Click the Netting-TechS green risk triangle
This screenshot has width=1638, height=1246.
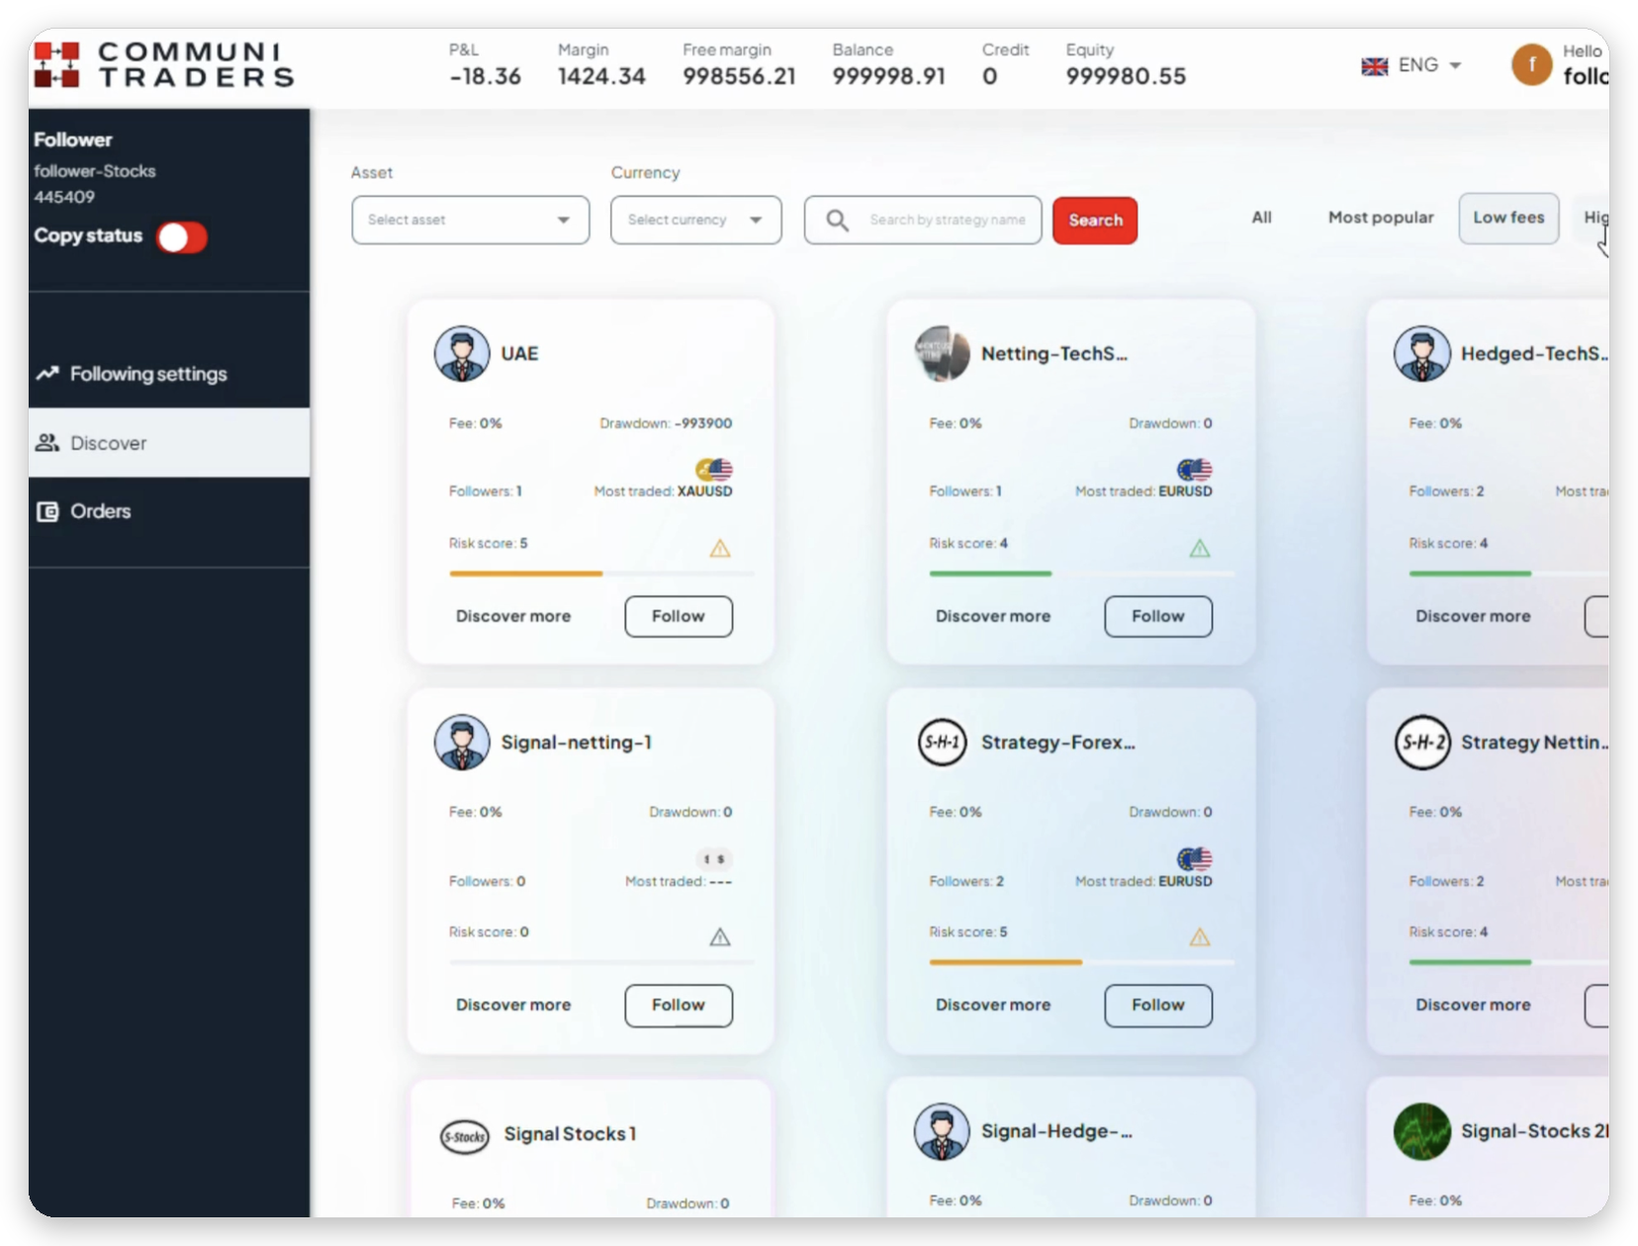point(1200,548)
